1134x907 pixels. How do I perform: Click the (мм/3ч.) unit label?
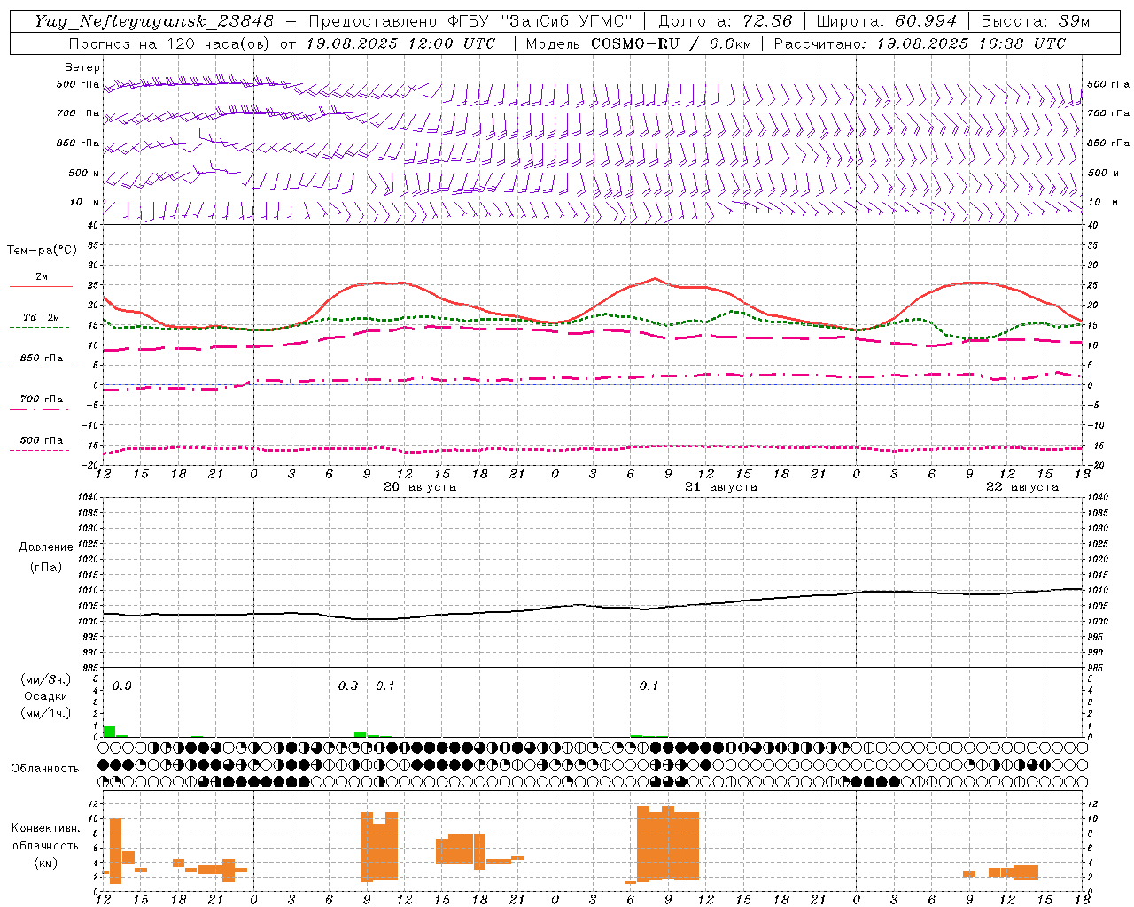46,679
